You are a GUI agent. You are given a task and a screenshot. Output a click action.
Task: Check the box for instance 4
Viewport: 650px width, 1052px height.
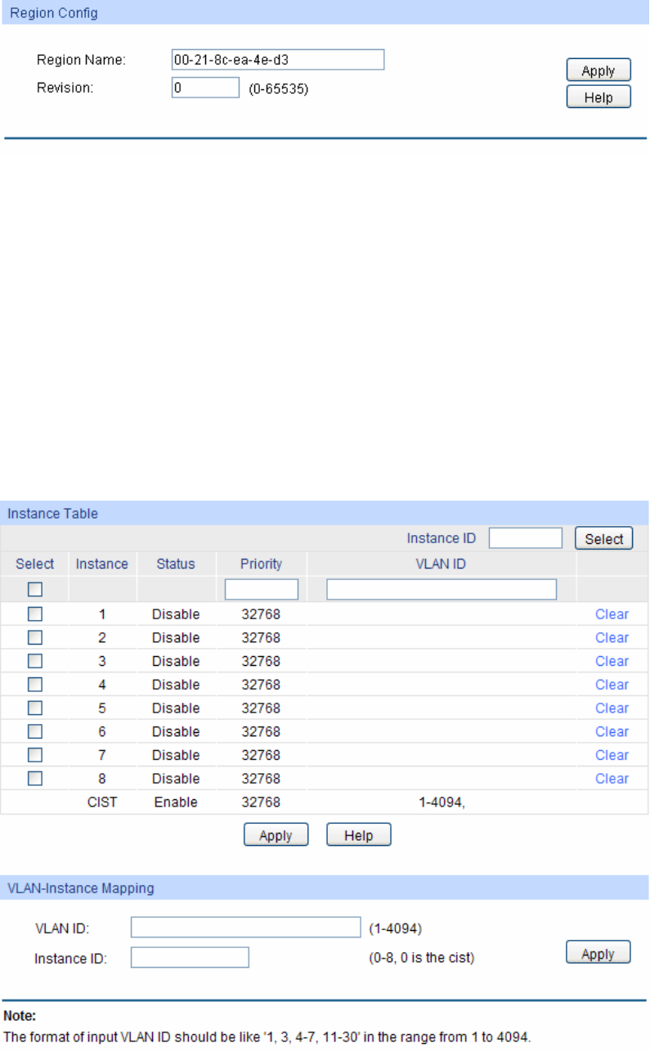[x=35, y=685]
